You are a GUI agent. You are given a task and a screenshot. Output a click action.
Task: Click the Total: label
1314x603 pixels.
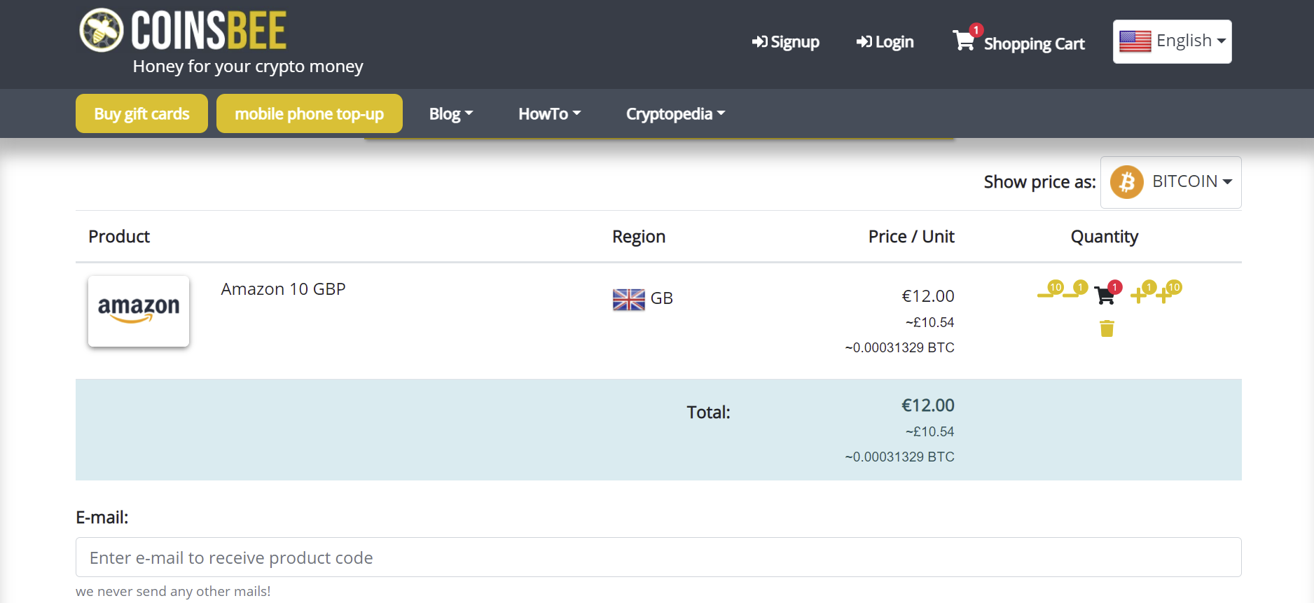pyautogui.click(x=708, y=413)
